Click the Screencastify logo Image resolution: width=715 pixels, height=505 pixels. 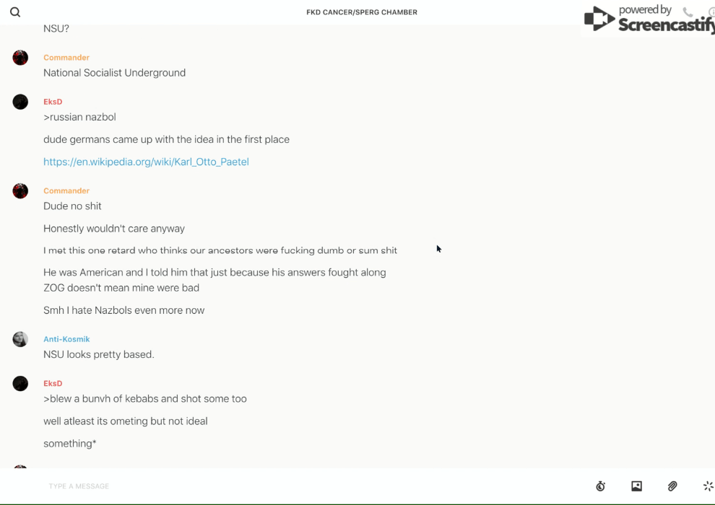649,19
